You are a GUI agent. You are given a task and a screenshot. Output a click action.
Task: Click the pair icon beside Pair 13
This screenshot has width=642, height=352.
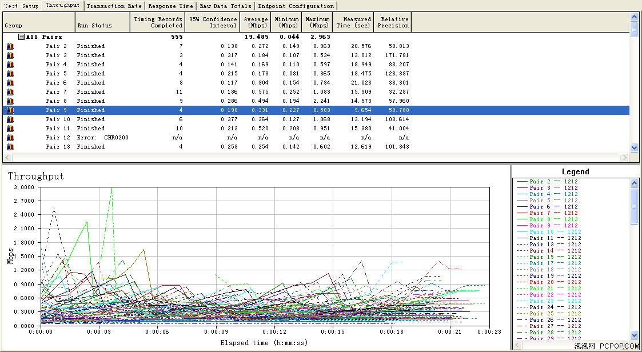click(x=10, y=147)
